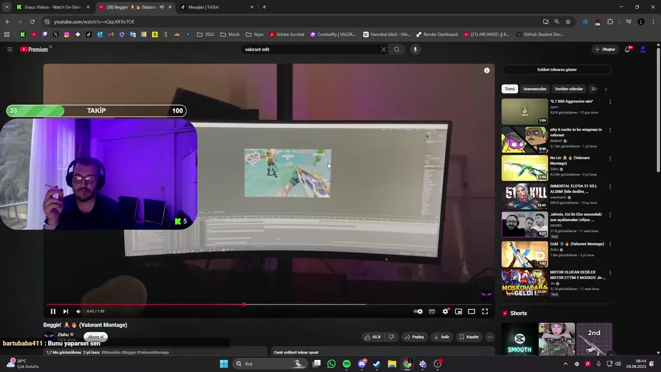Open options for No Lie Valorant Montage
This screenshot has height=372, width=661.
pyautogui.click(x=610, y=159)
